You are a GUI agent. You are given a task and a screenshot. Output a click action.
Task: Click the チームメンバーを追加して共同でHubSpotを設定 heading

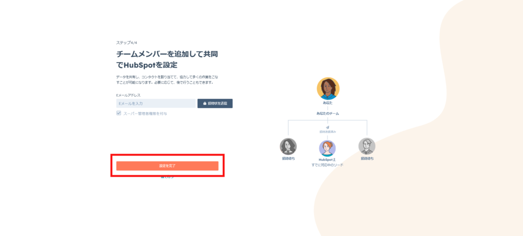(167, 59)
